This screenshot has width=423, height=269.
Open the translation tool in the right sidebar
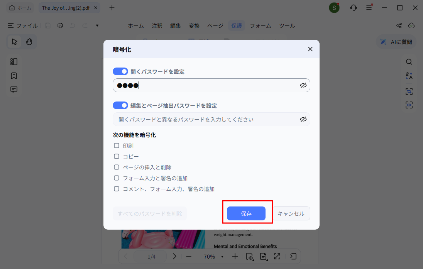409,76
